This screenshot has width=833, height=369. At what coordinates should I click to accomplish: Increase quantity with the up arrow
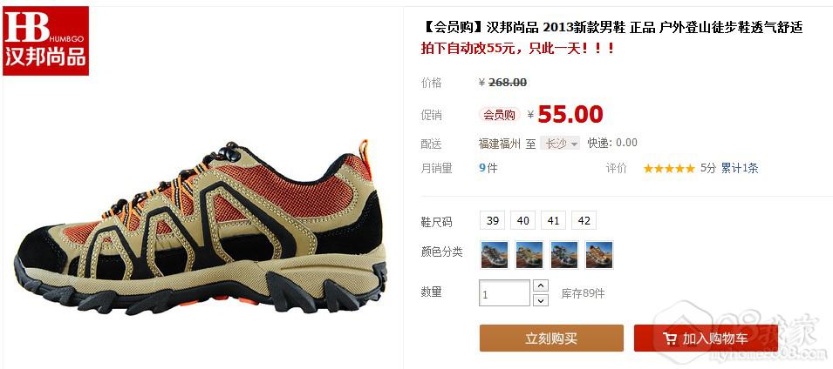click(540, 285)
